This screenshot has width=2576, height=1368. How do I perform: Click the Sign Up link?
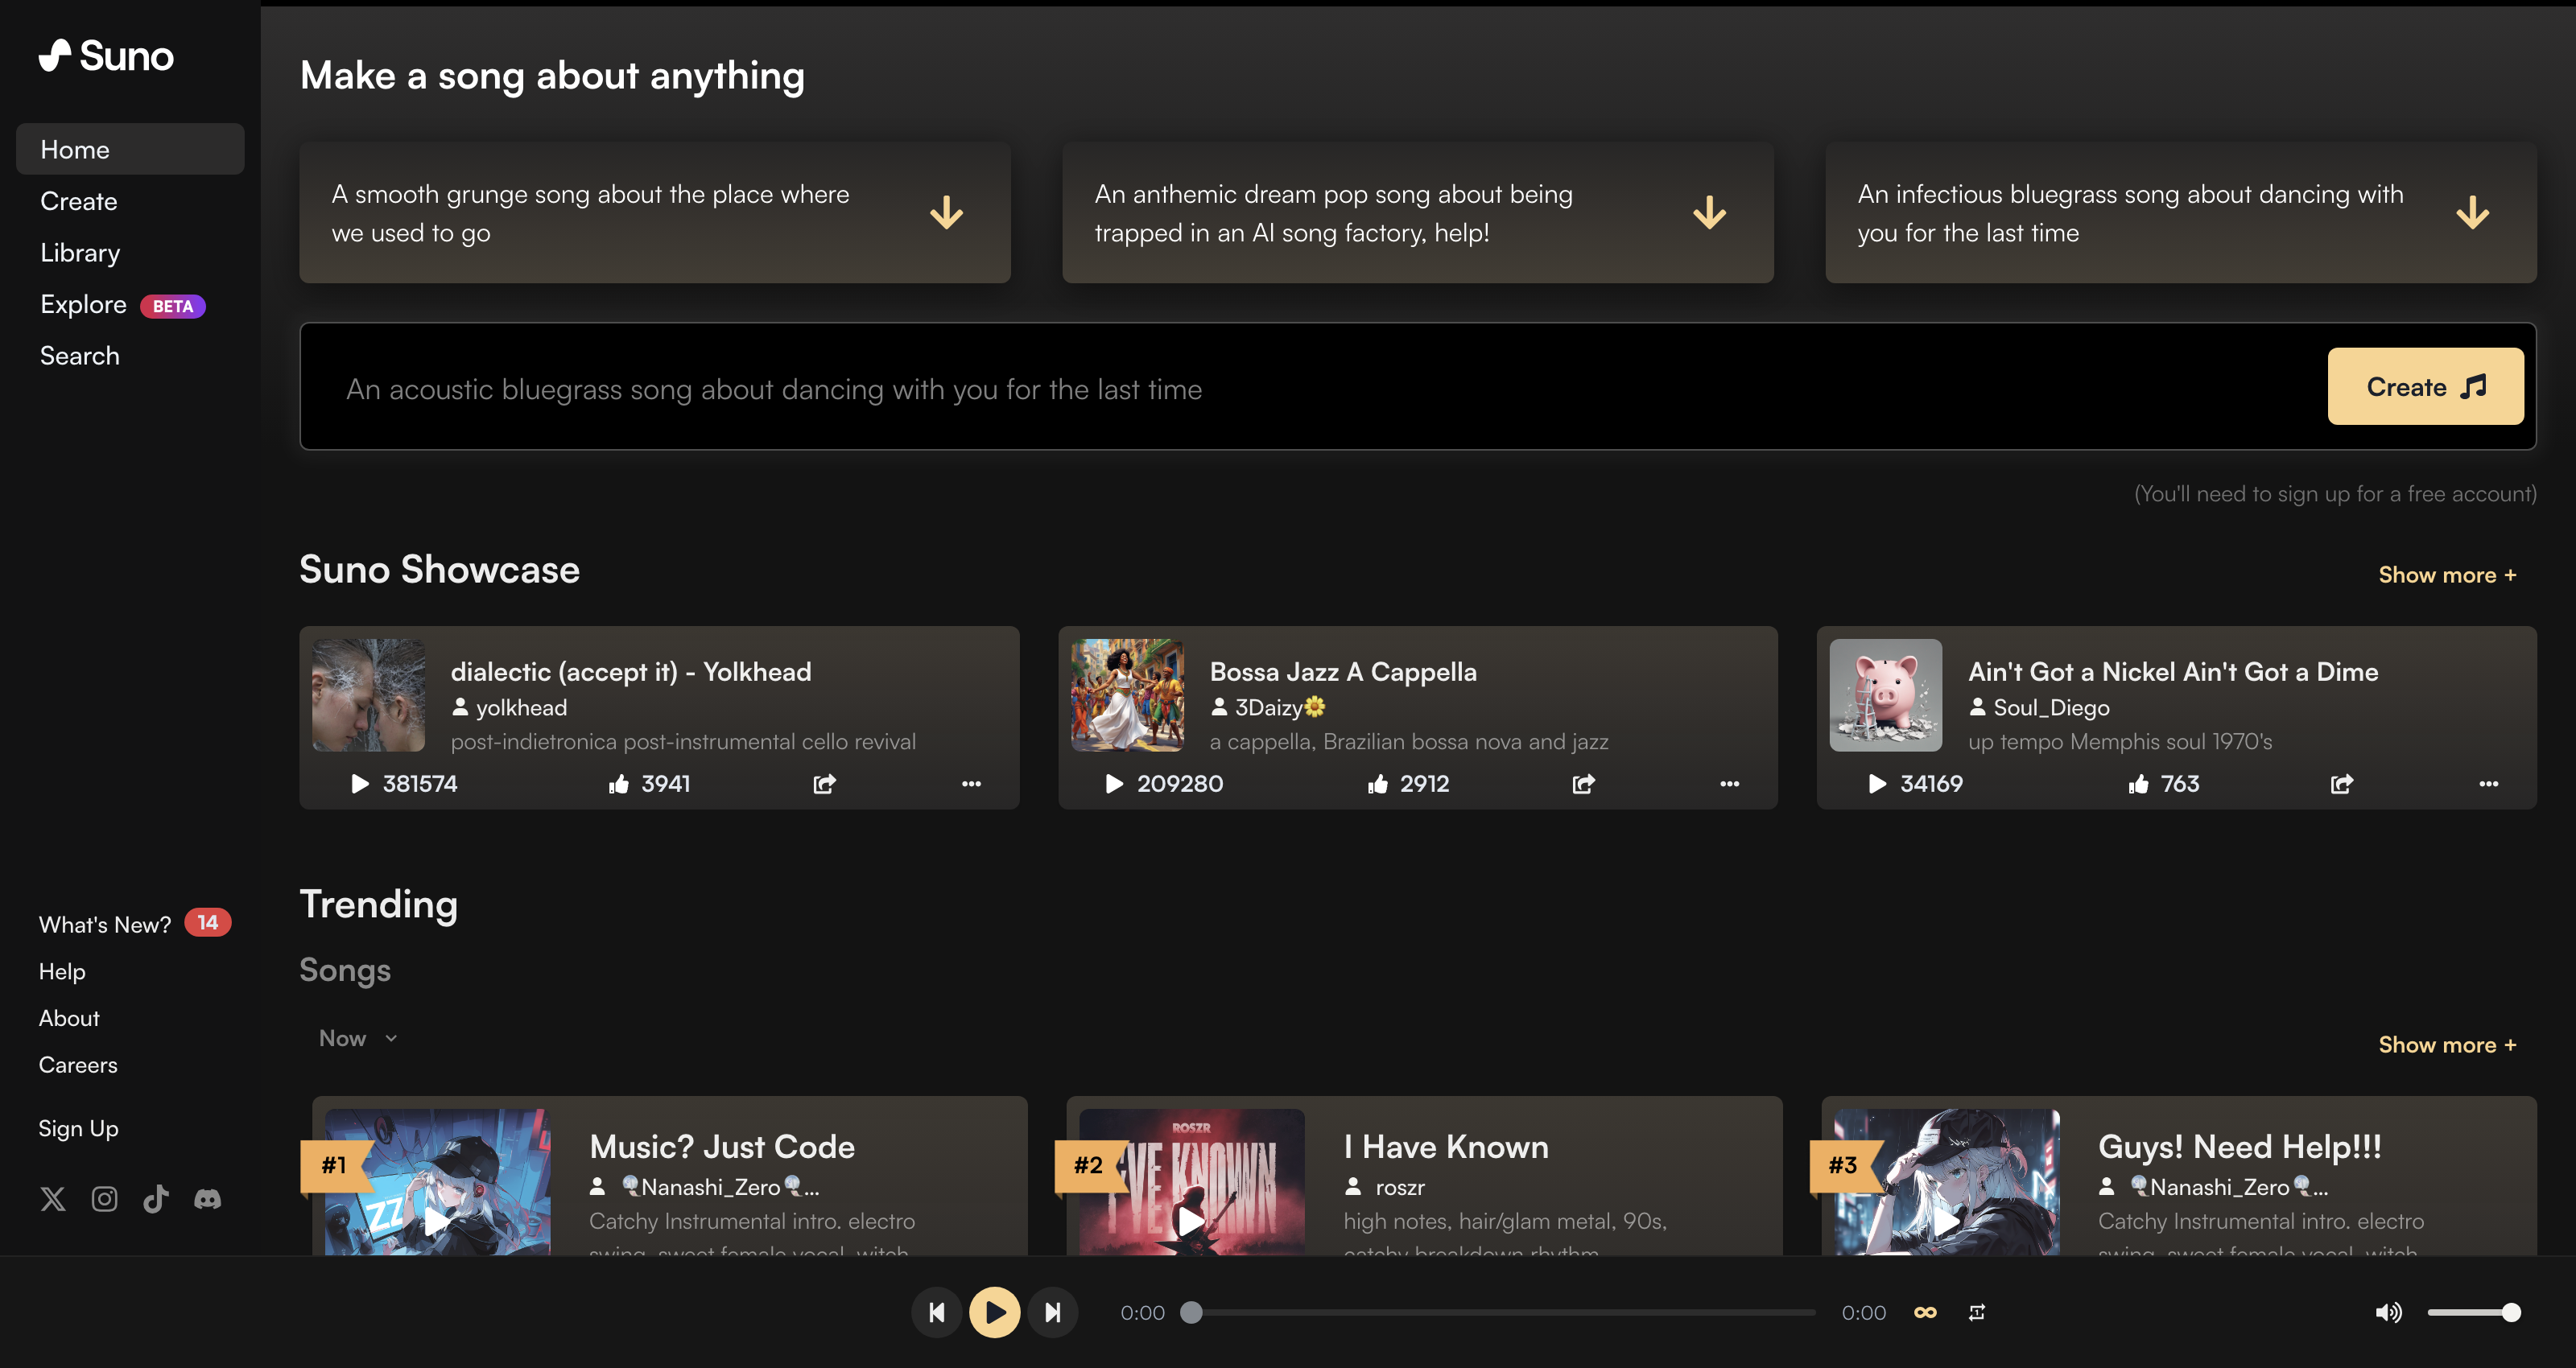coord(78,1128)
